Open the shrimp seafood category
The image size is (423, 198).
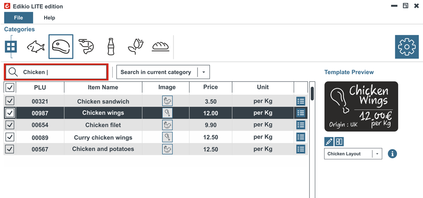[86, 47]
